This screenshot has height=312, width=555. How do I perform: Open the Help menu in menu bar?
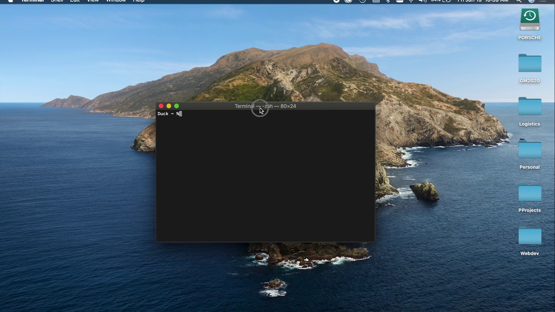[x=138, y=1]
